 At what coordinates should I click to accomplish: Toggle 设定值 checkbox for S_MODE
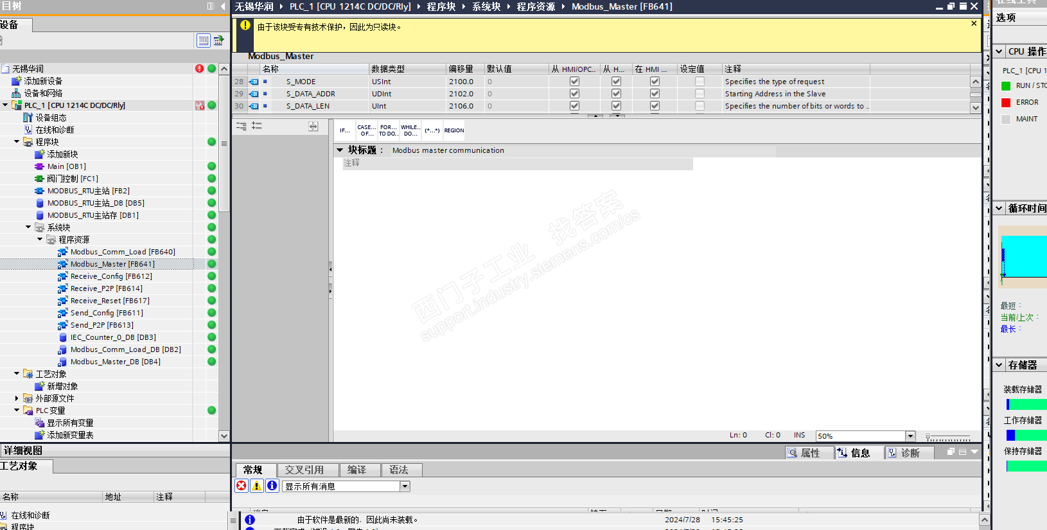699,82
